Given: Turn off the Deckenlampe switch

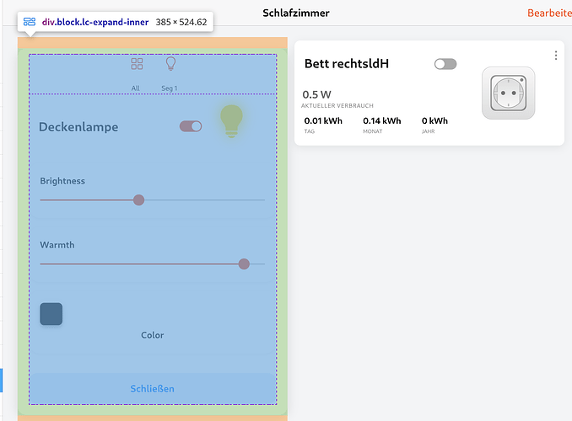Looking at the screenshot, I should [x=191, y=126].
